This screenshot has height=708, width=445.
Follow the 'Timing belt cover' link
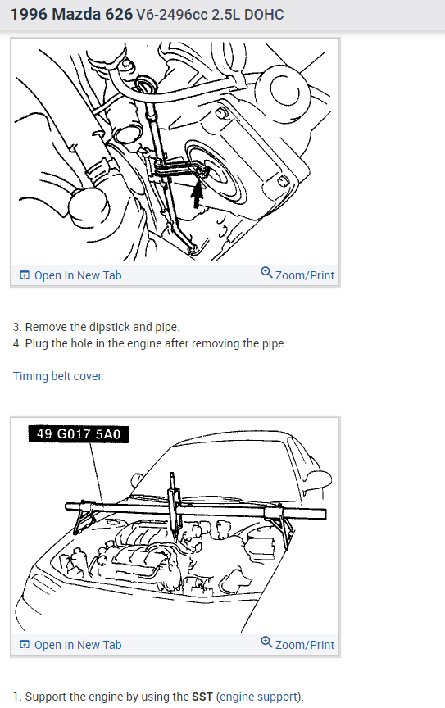coord(58,376)
